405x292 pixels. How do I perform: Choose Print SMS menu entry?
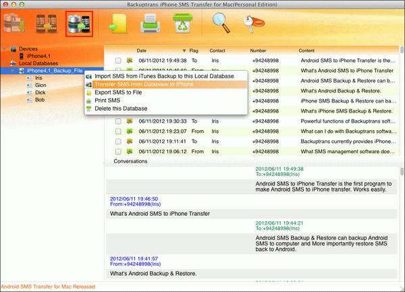[166, 100]
